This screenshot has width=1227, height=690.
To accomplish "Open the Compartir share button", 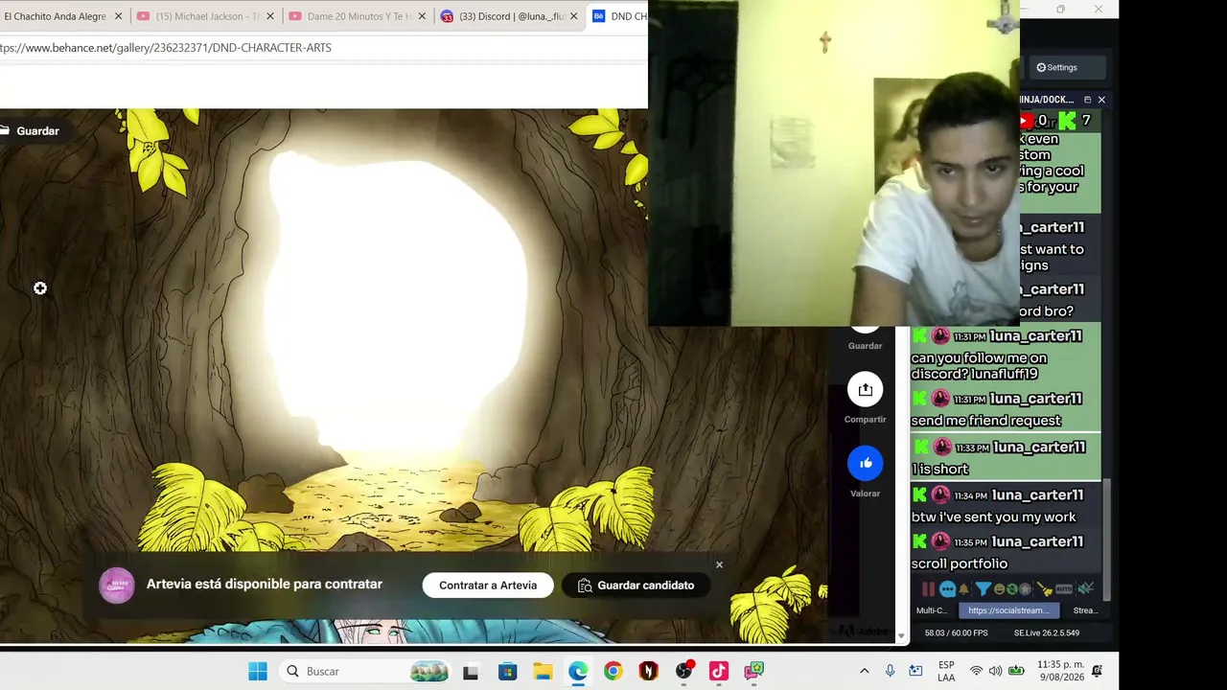I will pos(865,389).
